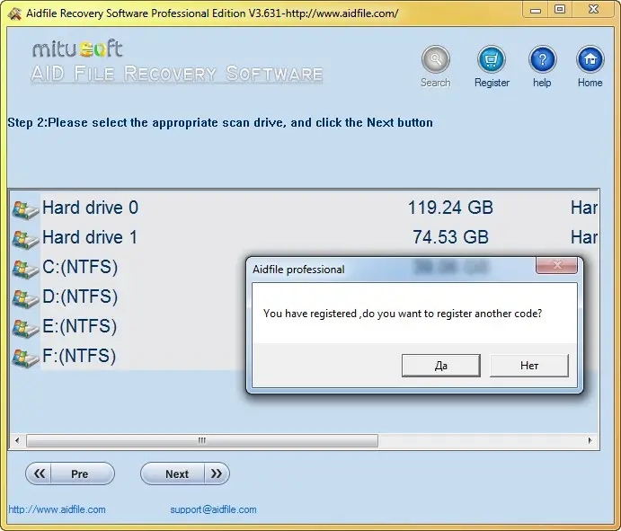Select the C:(NTFS) partition label
This screenshot has height=531, width=621.
coord(80,267)
